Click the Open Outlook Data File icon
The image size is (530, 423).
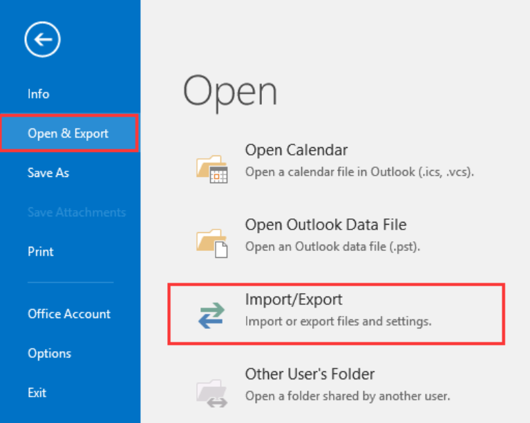point(212,243)
